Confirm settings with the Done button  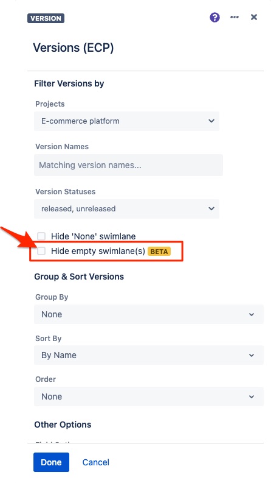51,462
